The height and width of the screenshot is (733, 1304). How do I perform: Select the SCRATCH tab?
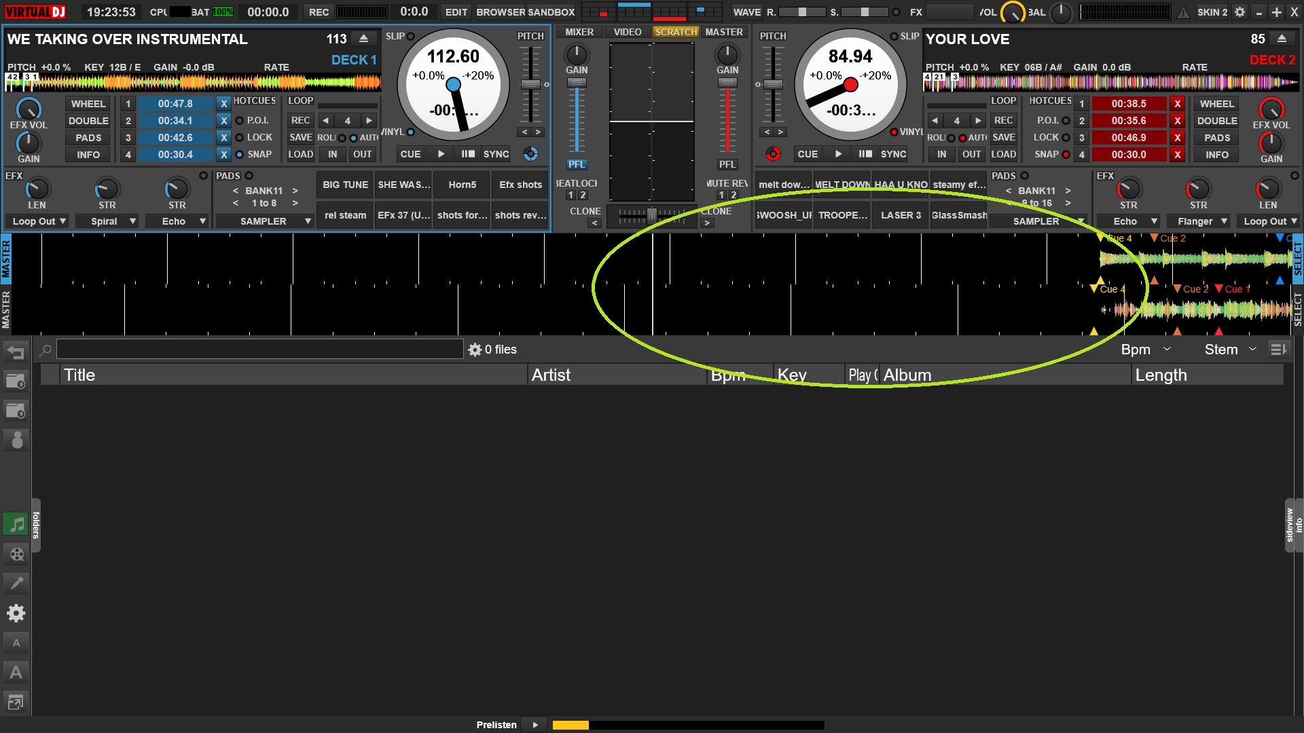[x=676, y=32]
